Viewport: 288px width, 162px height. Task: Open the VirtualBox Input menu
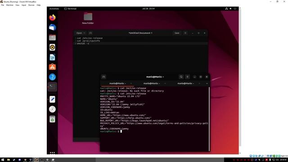coord(24,5)
